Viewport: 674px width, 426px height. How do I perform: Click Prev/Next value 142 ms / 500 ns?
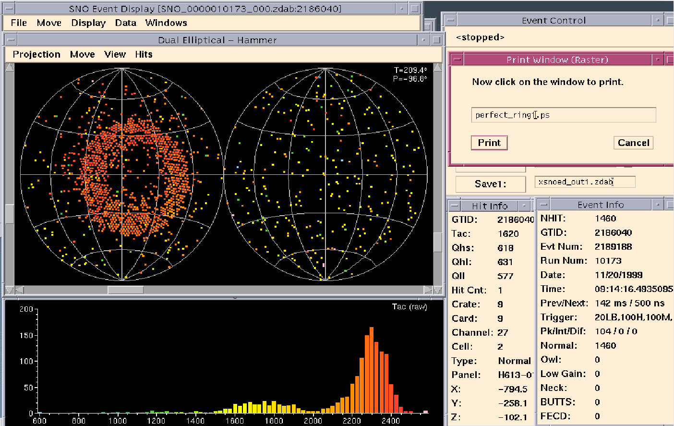tap(629, 303)
